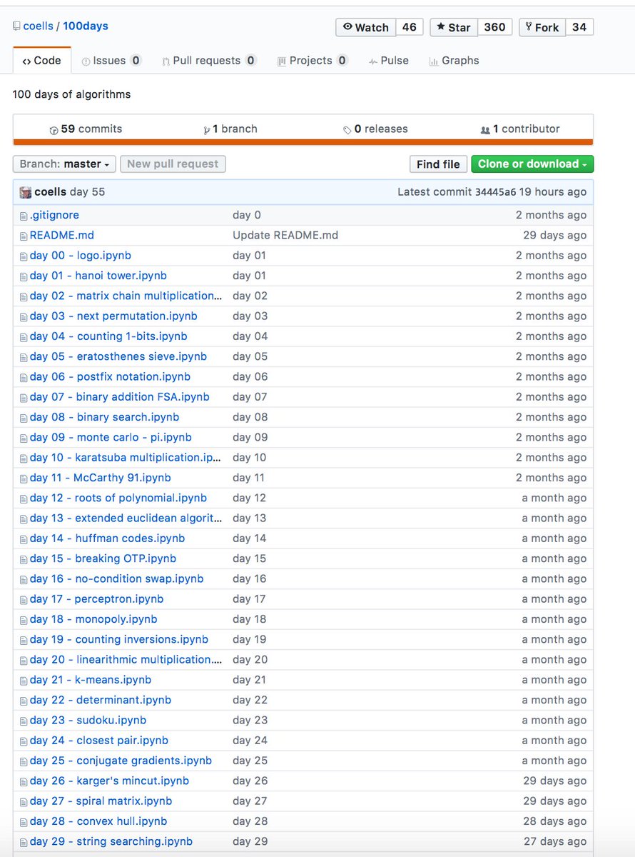Click the graphs bar chart icon
635x857 pixels.
pos(434,61)
